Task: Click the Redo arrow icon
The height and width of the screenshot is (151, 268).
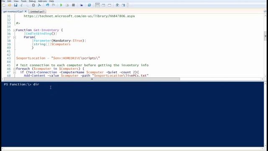Action: 54,5
